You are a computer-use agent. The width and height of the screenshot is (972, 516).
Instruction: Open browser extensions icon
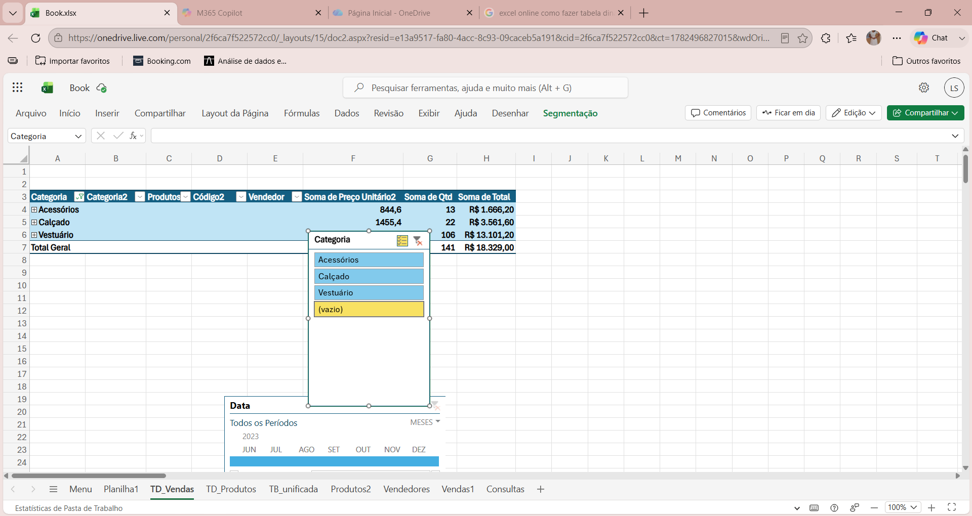pyautogui.click(x=826, y=38)
